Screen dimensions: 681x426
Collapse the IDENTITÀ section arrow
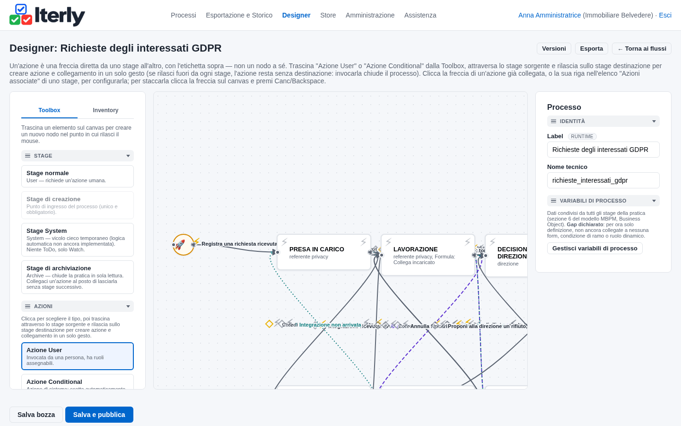click(654, 121)
